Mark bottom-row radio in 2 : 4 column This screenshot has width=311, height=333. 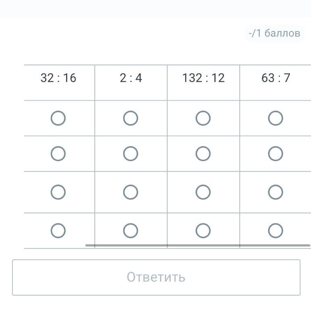pos(131,231)
